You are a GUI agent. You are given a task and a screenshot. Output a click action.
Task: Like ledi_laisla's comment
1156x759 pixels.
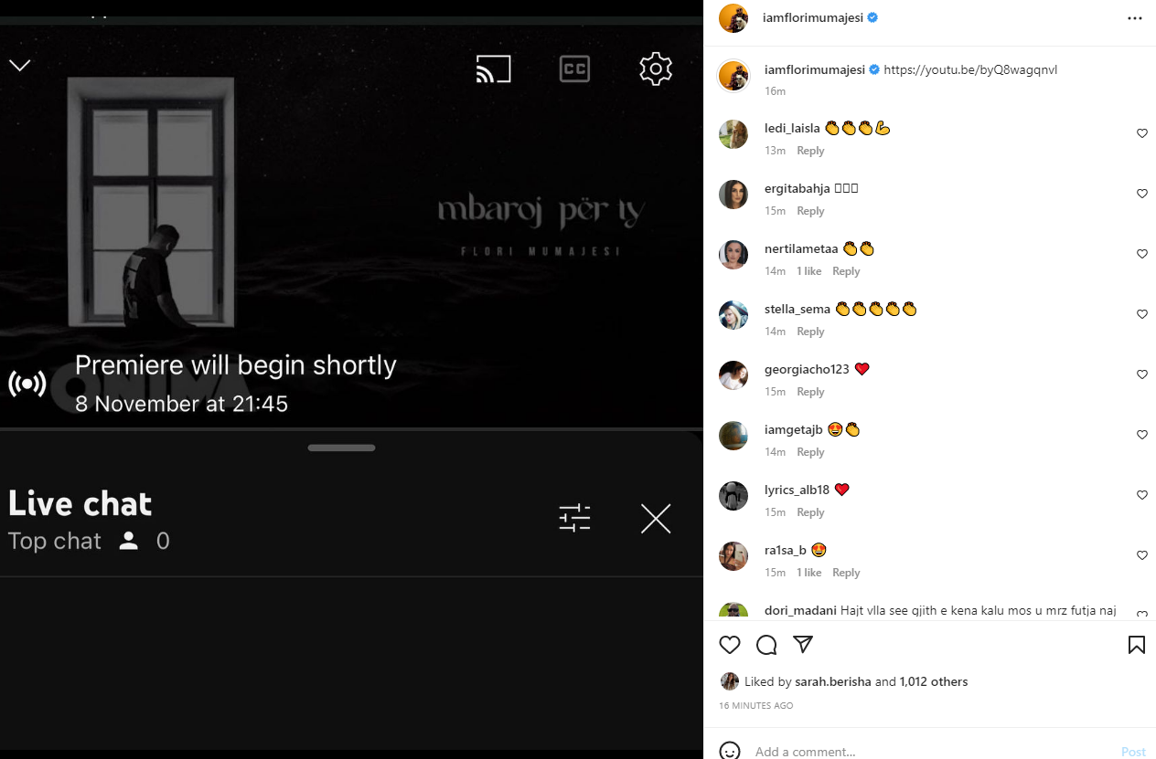[x=1141, y=133]
